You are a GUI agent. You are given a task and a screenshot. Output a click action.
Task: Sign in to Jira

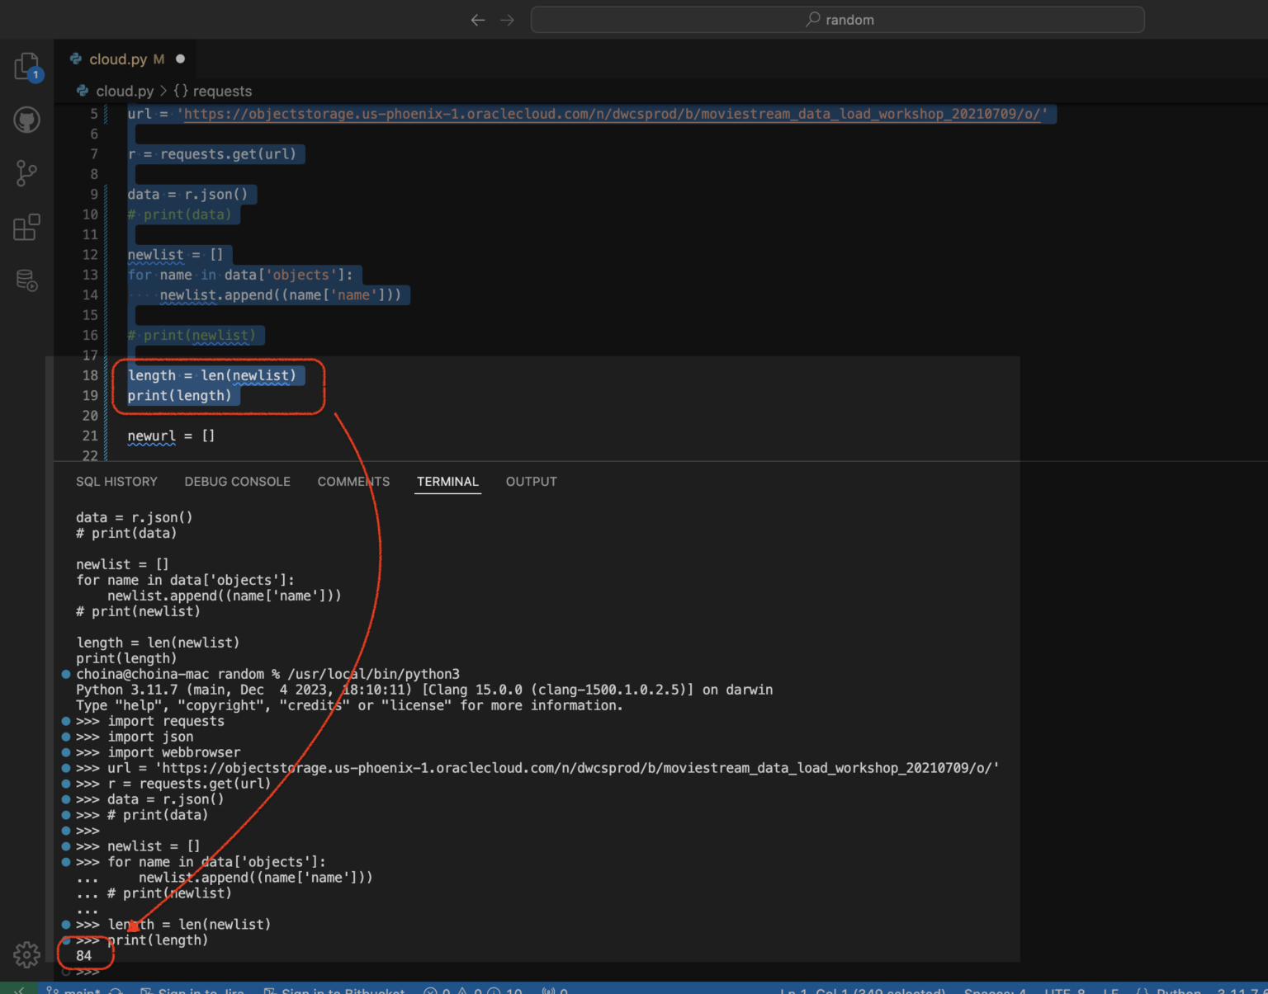(192, 989)
